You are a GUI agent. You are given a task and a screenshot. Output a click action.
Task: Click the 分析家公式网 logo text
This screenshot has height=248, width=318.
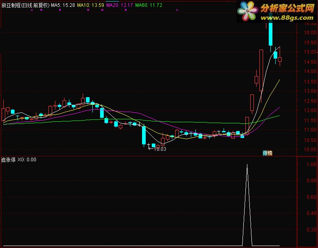[287, 8]
